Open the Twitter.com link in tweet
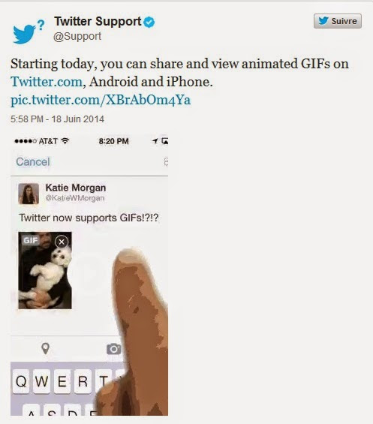Image resolution: width=373 pixels, height=424 pixels. (47, 82)
